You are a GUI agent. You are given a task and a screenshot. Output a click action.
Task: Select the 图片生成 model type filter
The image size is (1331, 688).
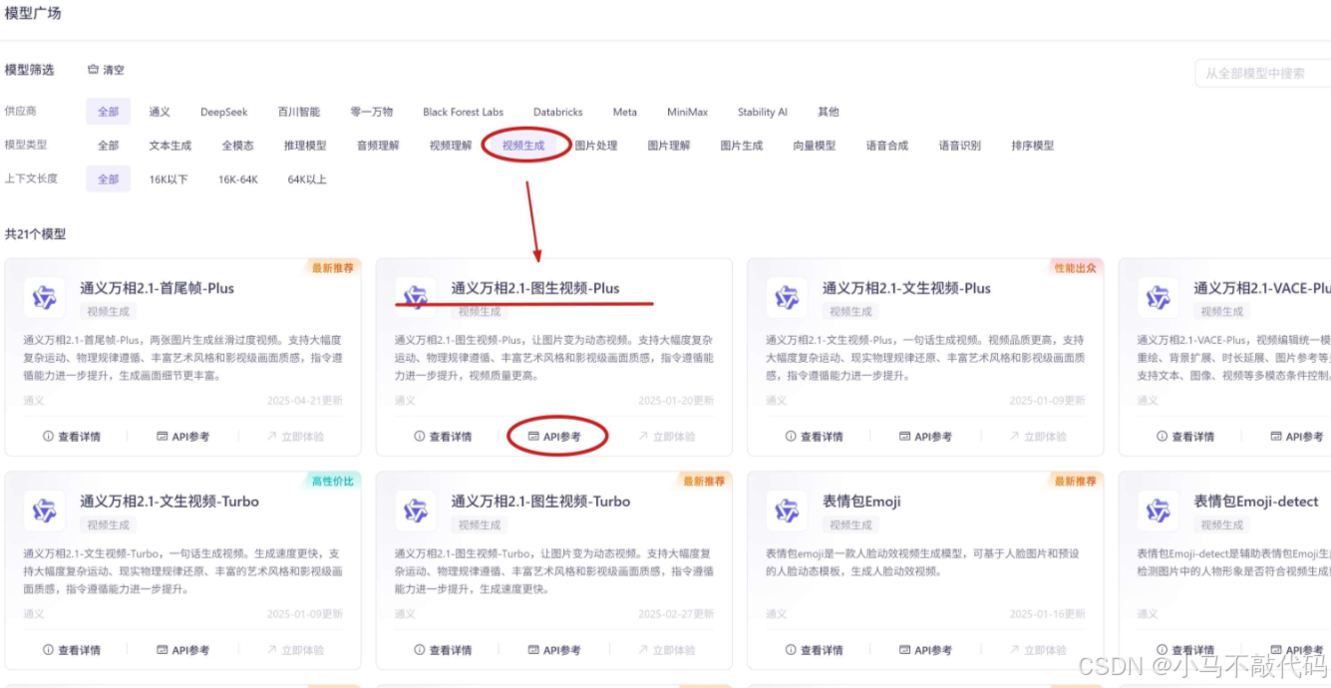(x=743, y=146)
